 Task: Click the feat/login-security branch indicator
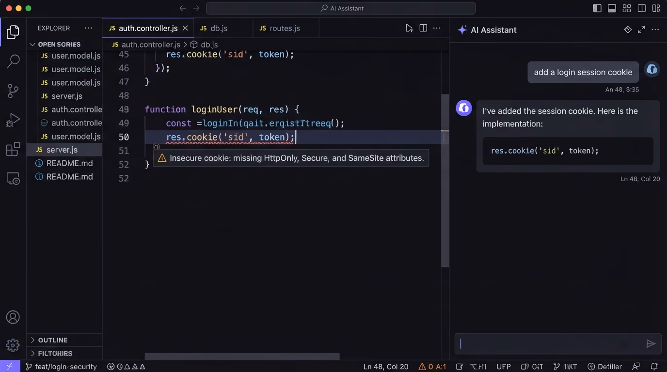click(61, 366)
